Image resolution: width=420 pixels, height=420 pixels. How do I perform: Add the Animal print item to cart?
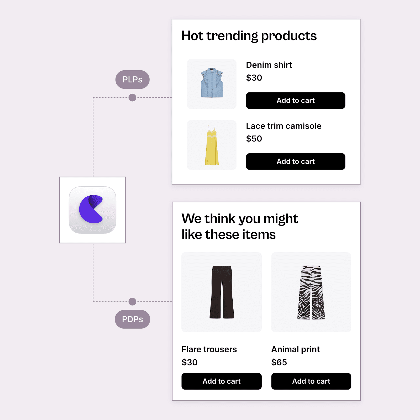[311, 381]
